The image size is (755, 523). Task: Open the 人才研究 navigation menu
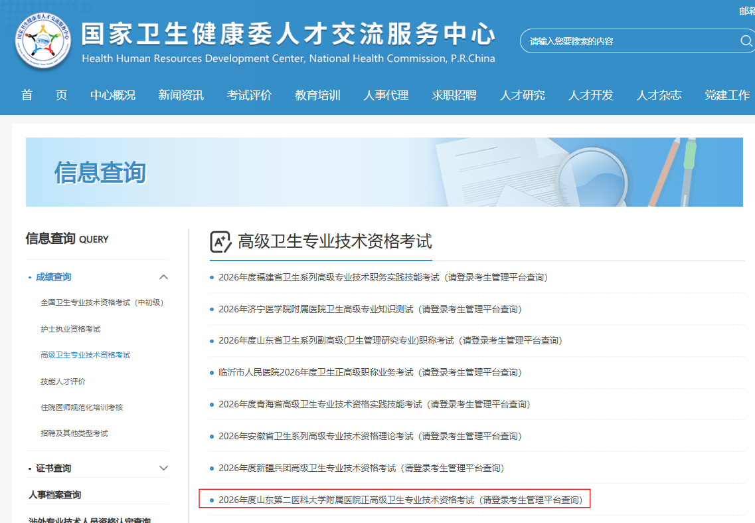click(523, 95)
